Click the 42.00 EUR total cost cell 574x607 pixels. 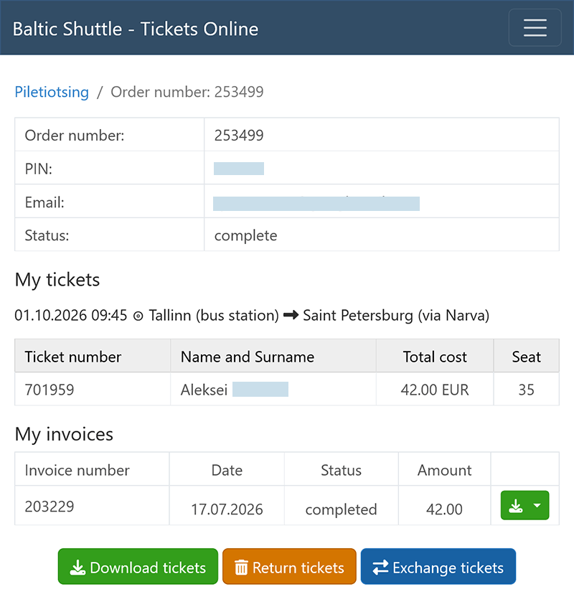coord(435,390)
